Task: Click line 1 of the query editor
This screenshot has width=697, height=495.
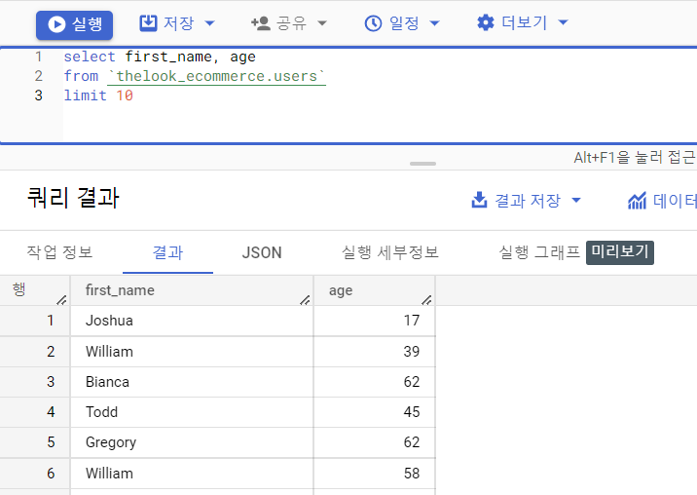Action: 160,57
